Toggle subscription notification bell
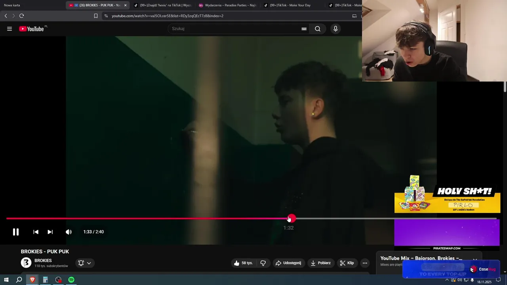This screenshot has height=285, width=507. click(x=81, y=263)
